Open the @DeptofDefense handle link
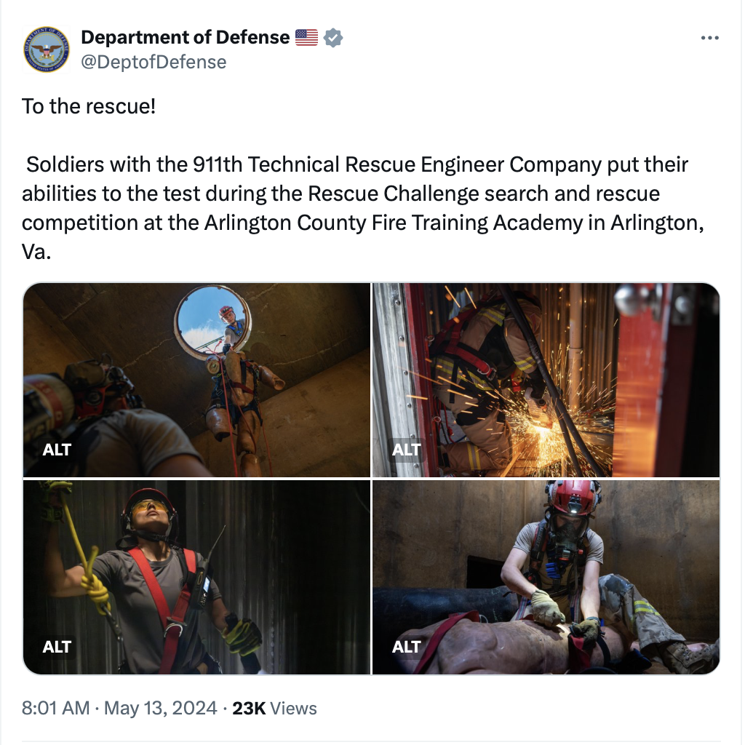 [x=154, y=62]
